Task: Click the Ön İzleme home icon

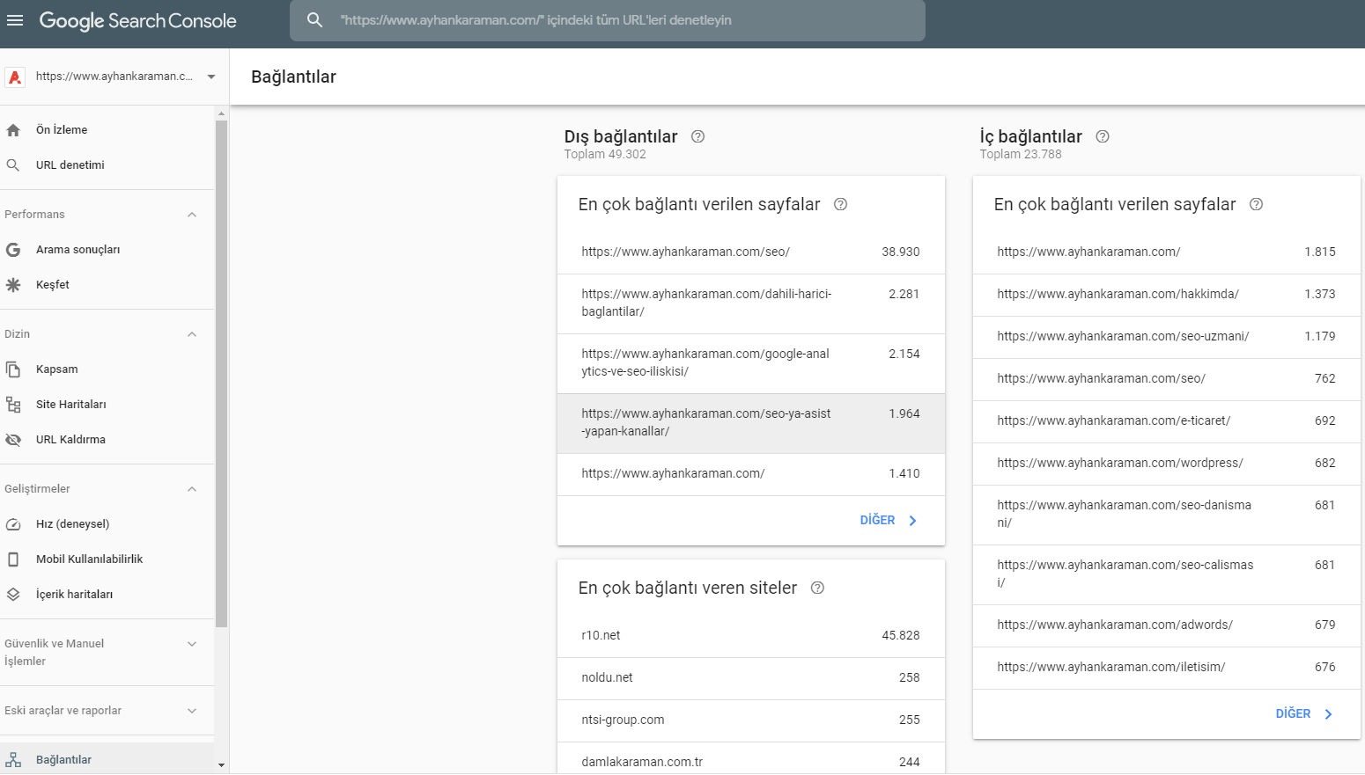Action: click(x=13, y=130)
